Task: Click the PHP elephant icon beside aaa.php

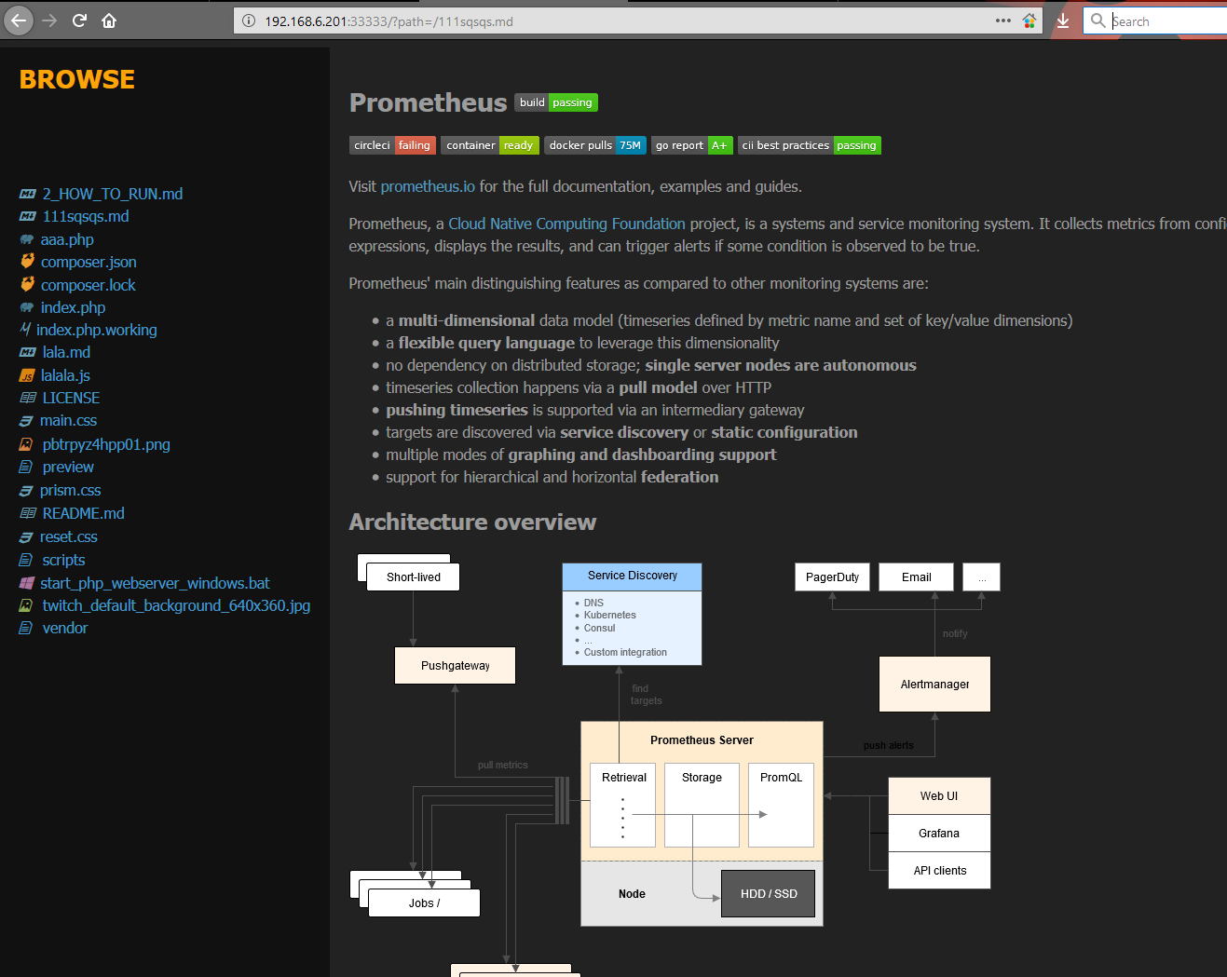Action: [x=27, y=239]
